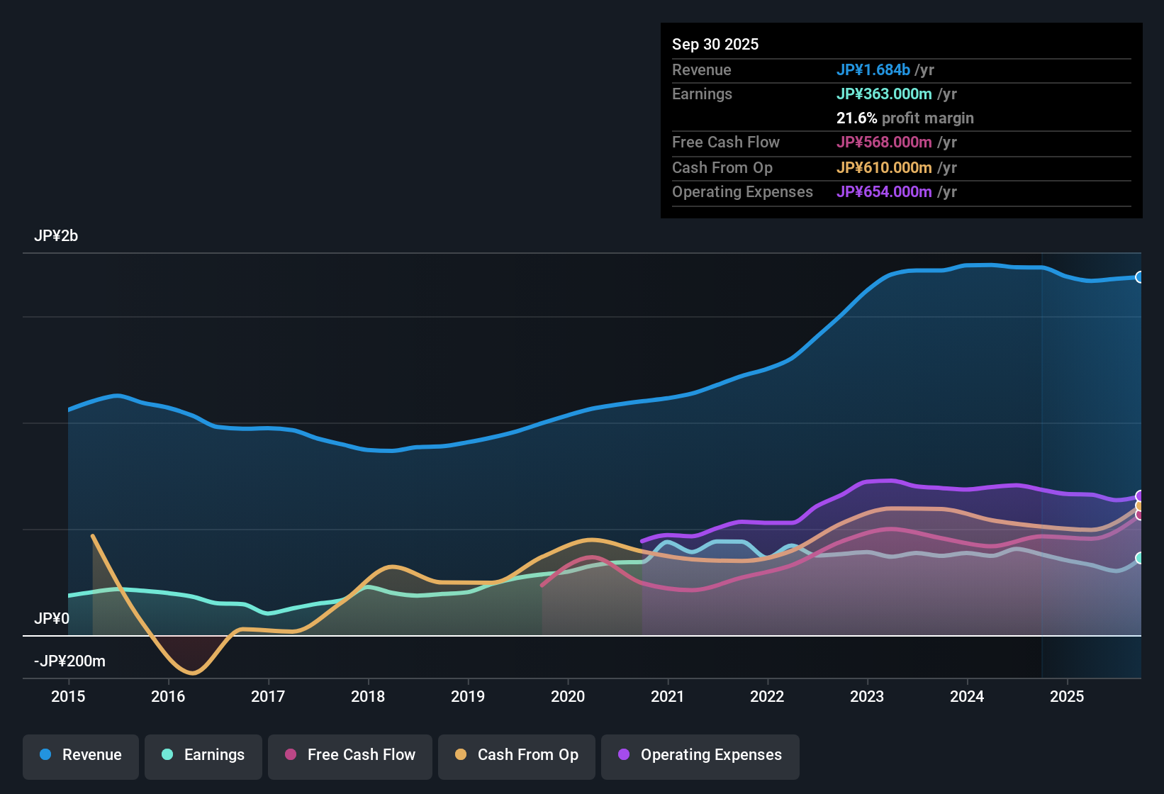Select the 2020 year label on axis

click(568, 697)
